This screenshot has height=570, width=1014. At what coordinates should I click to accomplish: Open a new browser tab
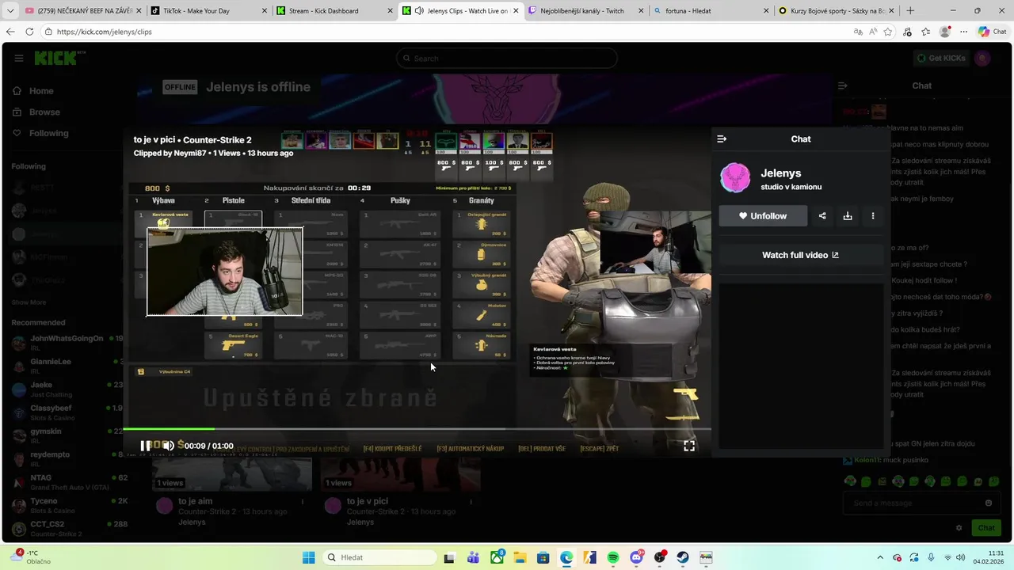(909, 11)
